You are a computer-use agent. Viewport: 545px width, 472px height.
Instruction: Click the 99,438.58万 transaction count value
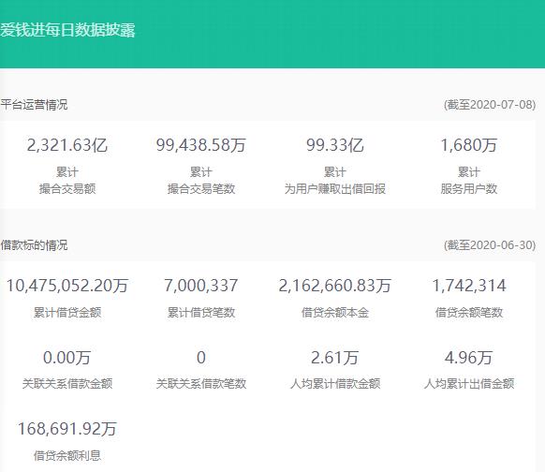click(x=201, y=145)
